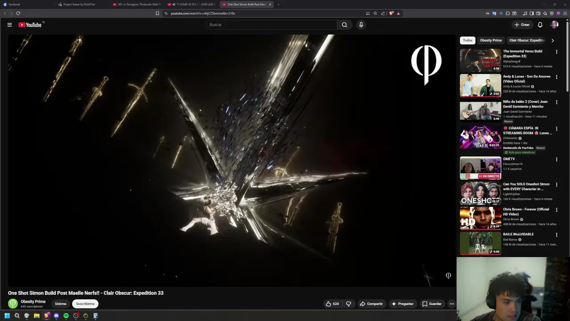Open the music note playlist toolbar icon
The width and height of the screenshot is (570, 321).
(525, 13)
